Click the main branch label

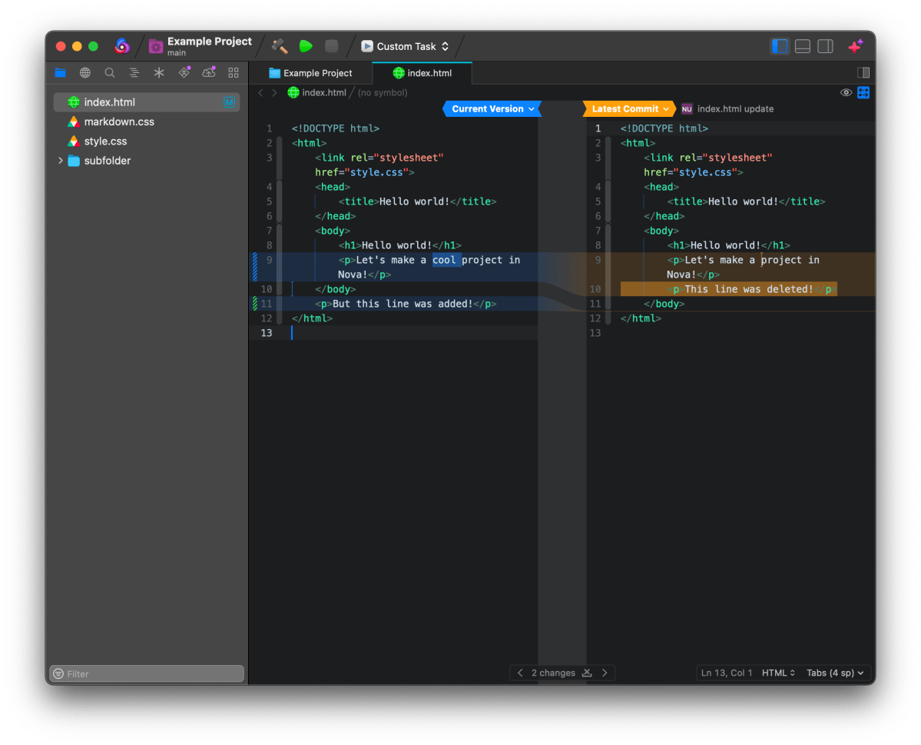pos(176,53)
